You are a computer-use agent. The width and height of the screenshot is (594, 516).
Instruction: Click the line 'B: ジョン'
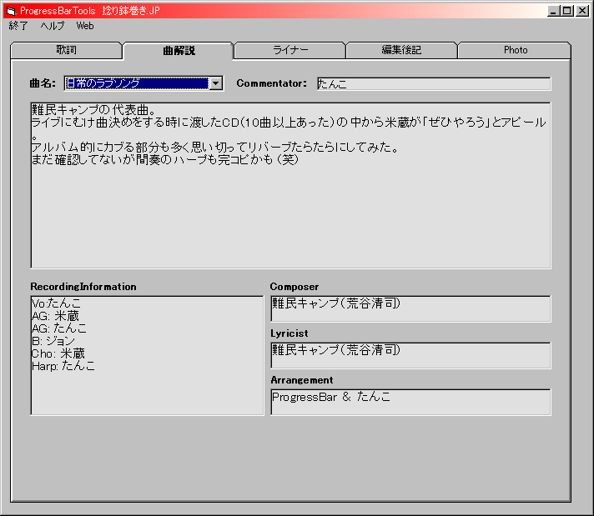53,341
